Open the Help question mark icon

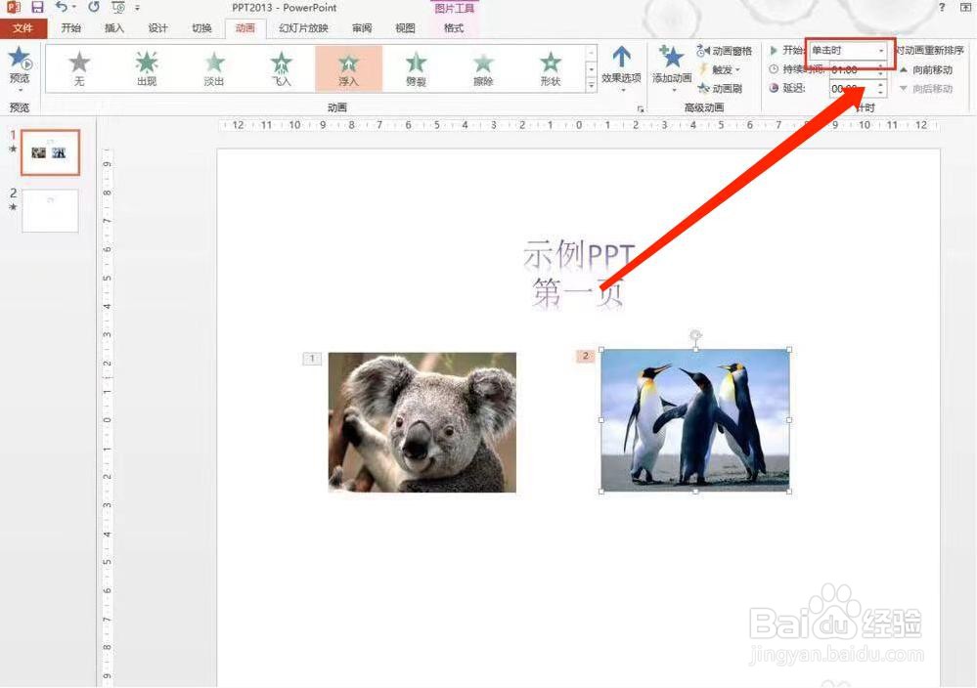[942, 8]
